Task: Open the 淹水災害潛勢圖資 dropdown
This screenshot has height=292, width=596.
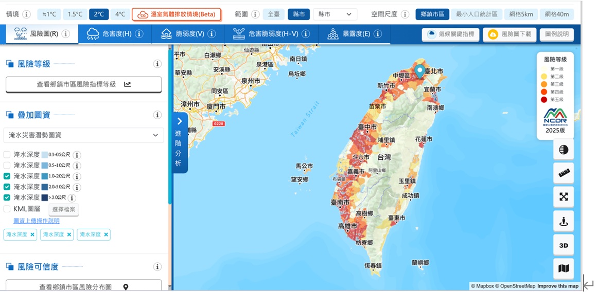Action: [x=83, y=135]
